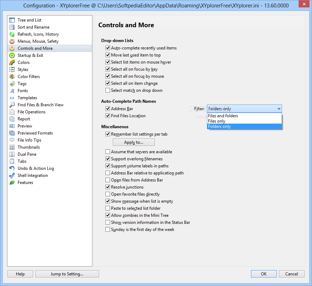The image size is (312, 286).
Task: Click the Menus, Mouse, Safety gear icon
Action: coord(12,41)
